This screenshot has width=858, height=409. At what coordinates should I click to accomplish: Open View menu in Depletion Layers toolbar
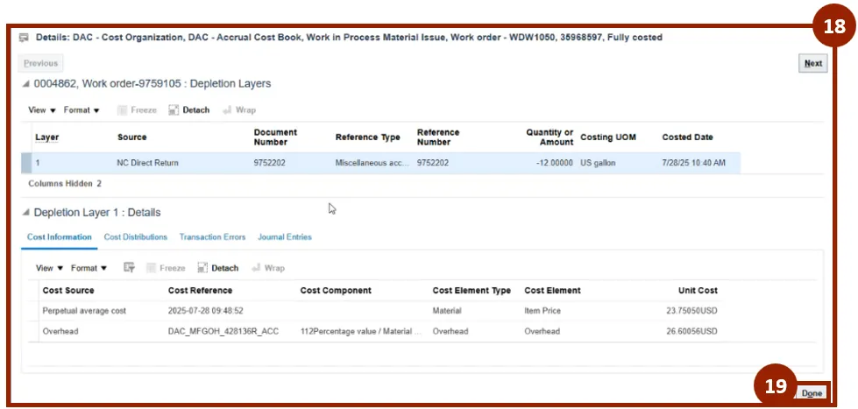click(42, 110)
